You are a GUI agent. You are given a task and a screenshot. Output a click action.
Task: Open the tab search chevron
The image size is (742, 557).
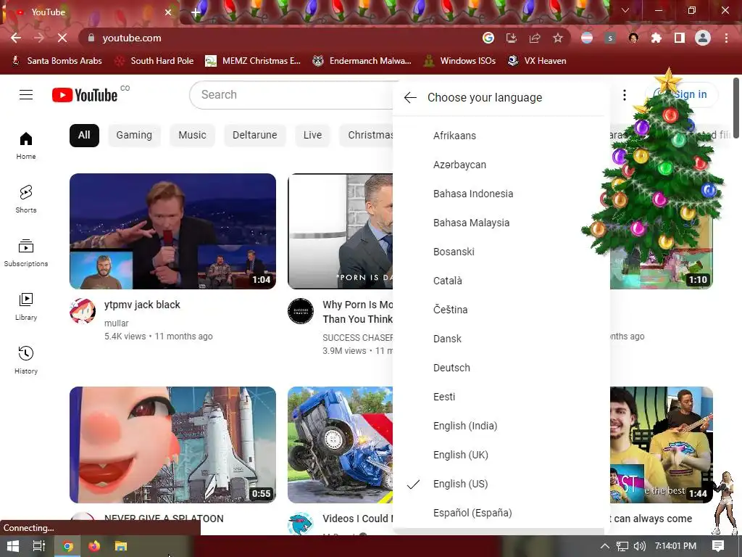click(x=625, y=10)
